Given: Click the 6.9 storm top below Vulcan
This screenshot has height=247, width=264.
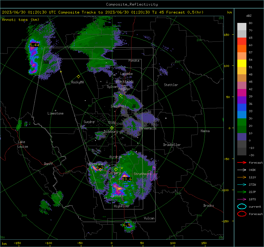Looking at the screenshot, I should tap(127, 225).
